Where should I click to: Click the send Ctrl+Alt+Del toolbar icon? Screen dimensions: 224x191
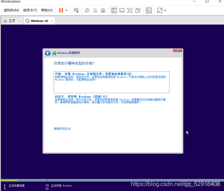point(76,10)
